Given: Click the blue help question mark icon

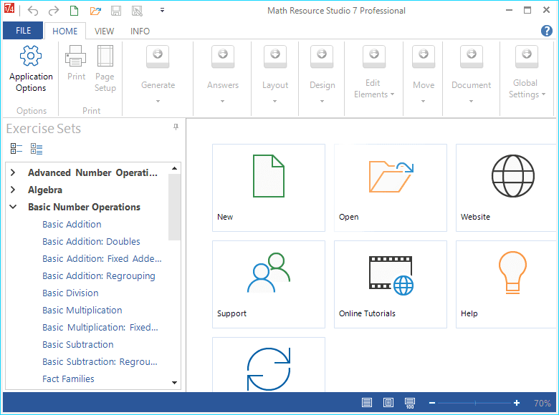Looking at the screenshot, I should [546, 31].
